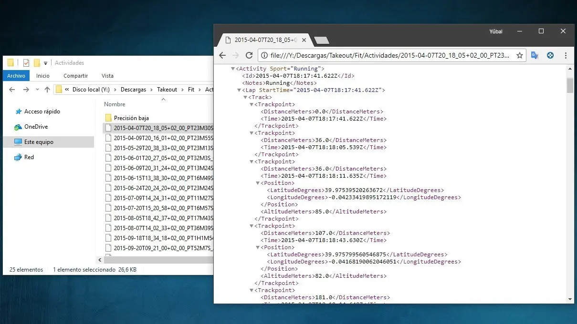The height and width of the screenshot is (324, 577).
Task: Click the Yúbal profile button in Chrome
Action: pos(496,31)
